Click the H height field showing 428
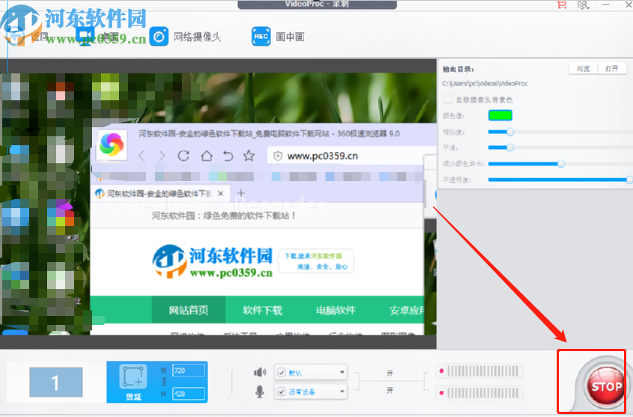633x417 pixels. (189, 394)
